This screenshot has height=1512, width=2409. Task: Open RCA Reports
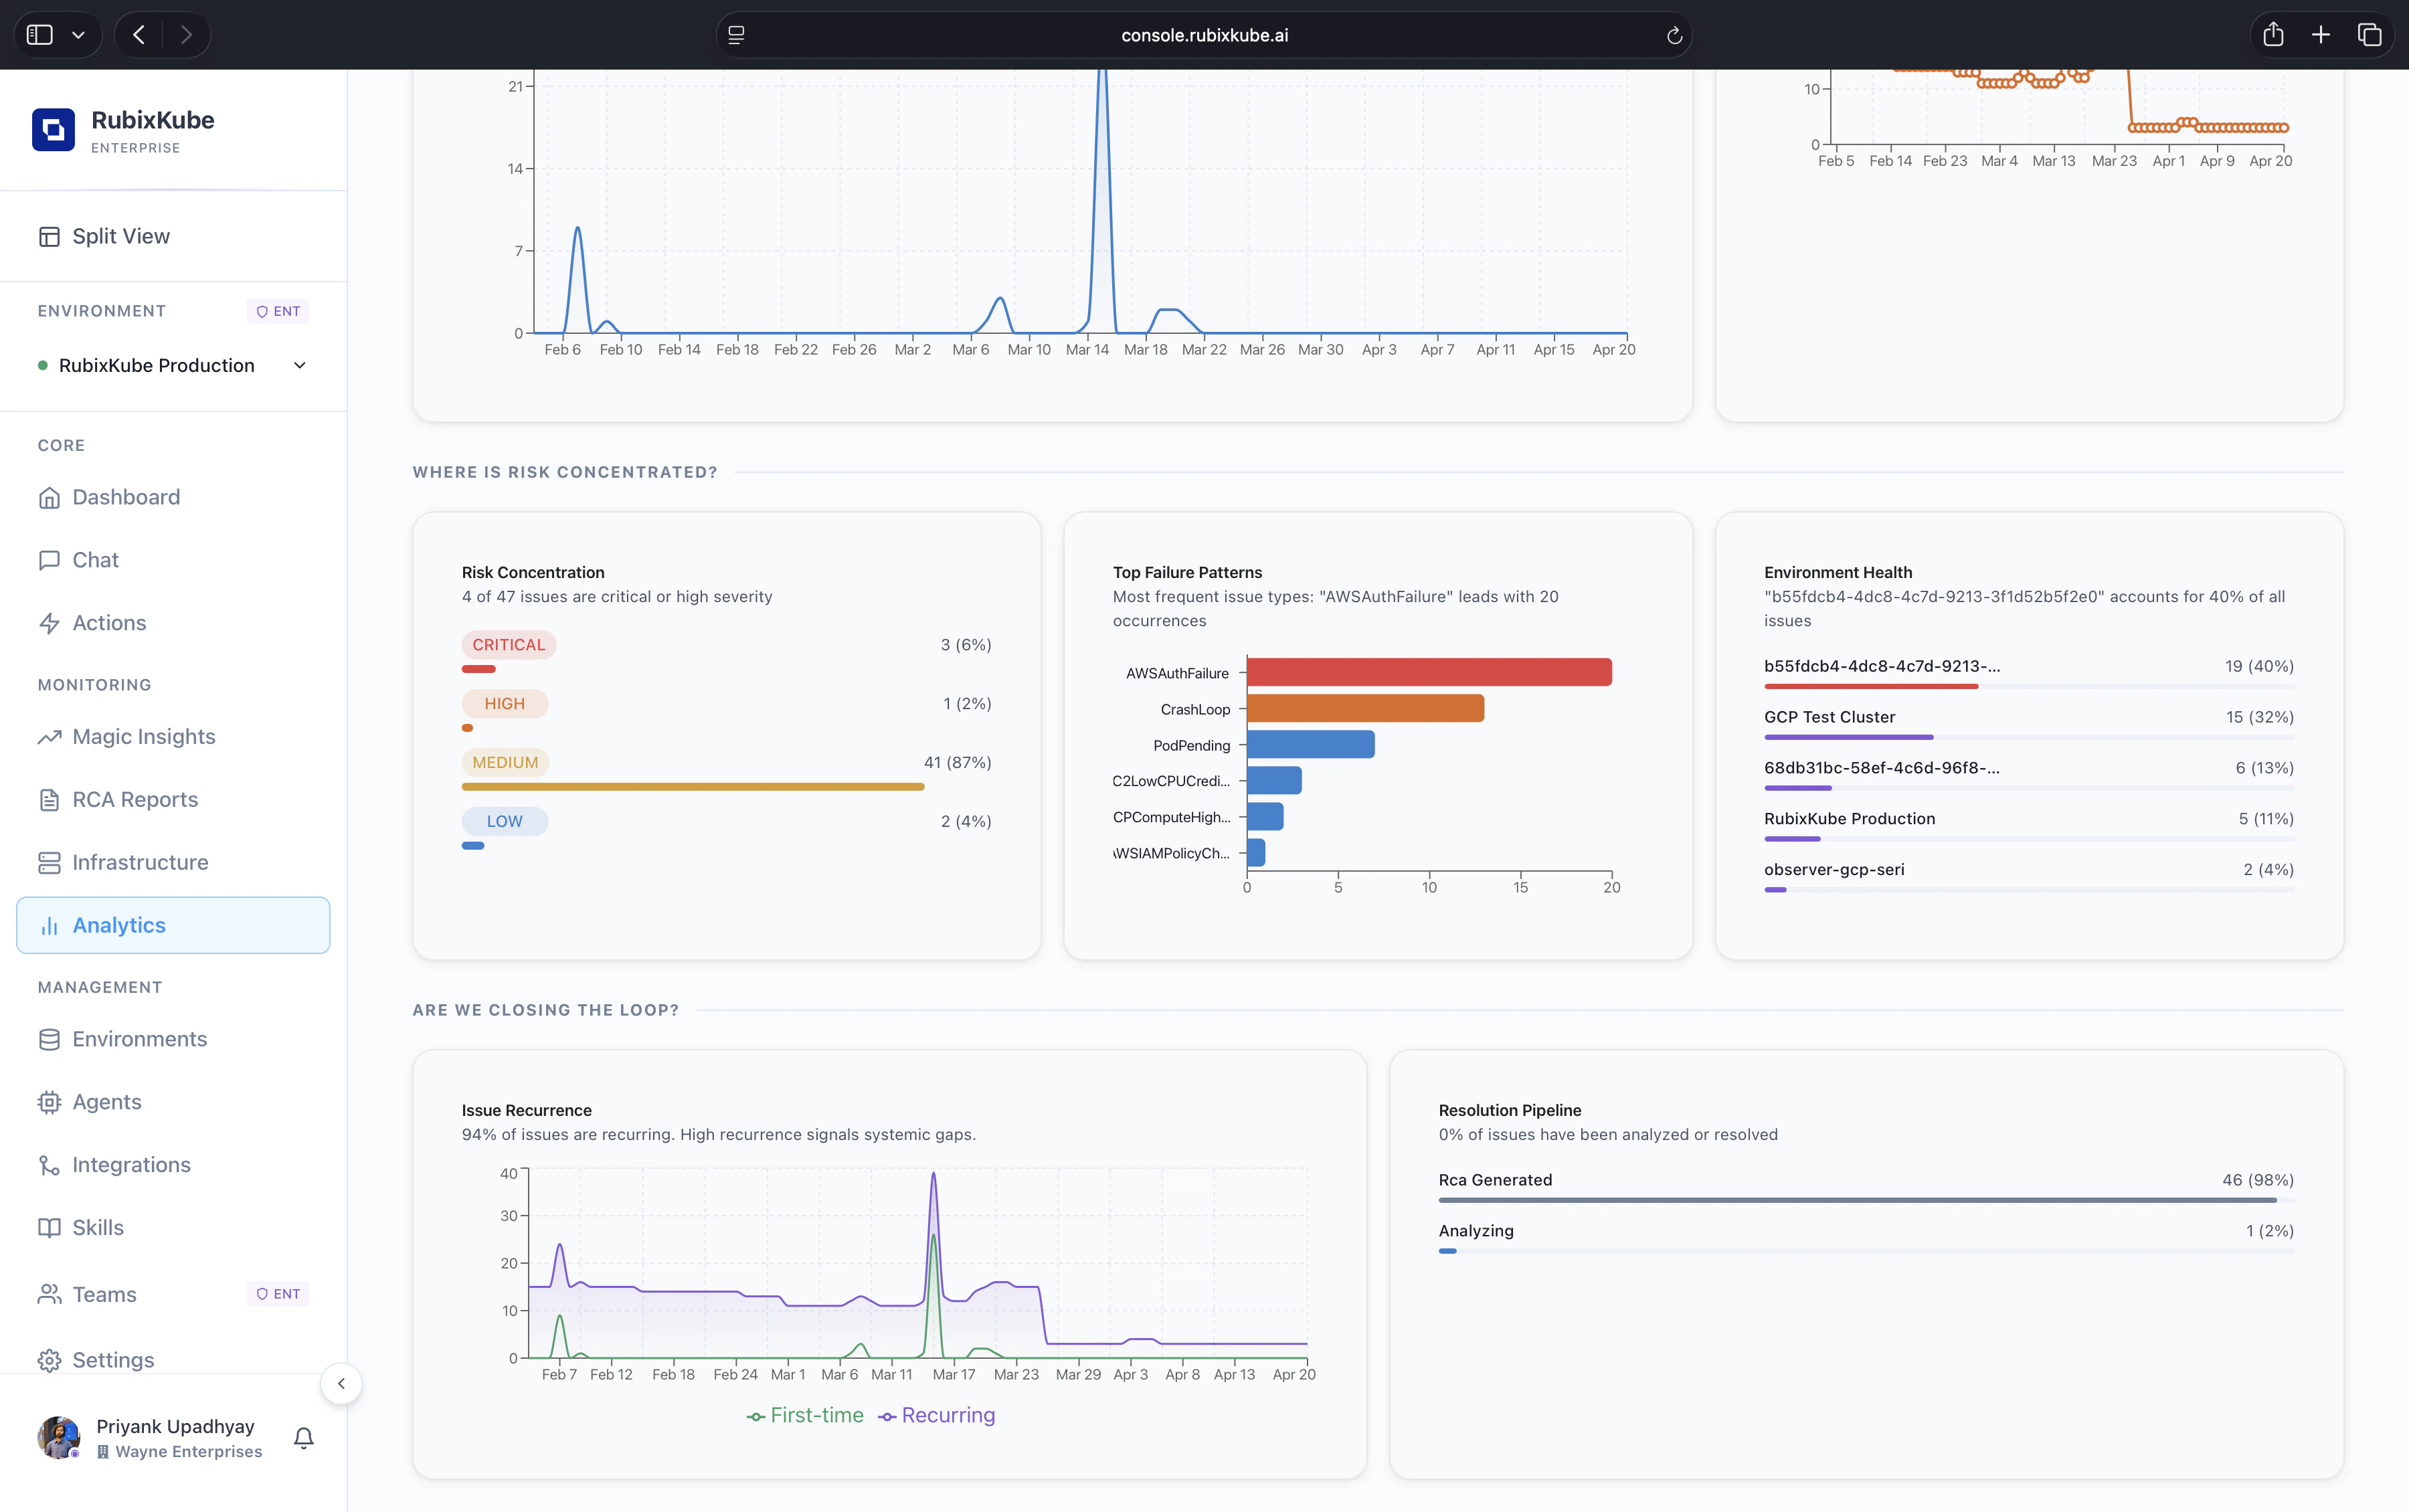coord(134,800)
